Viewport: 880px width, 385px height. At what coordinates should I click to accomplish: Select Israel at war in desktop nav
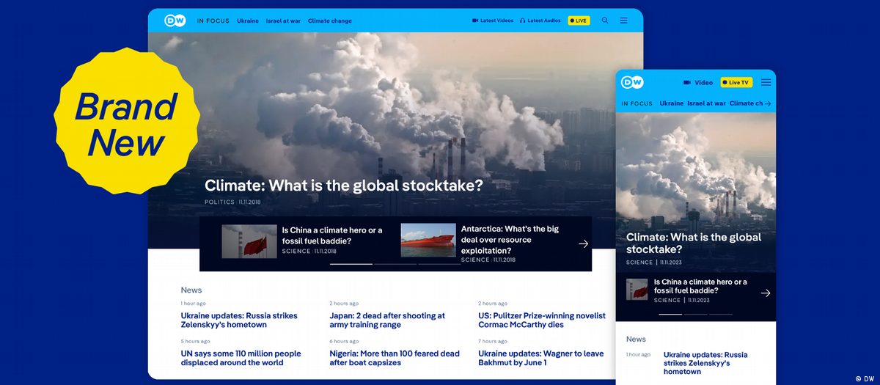tap(283, 21)
